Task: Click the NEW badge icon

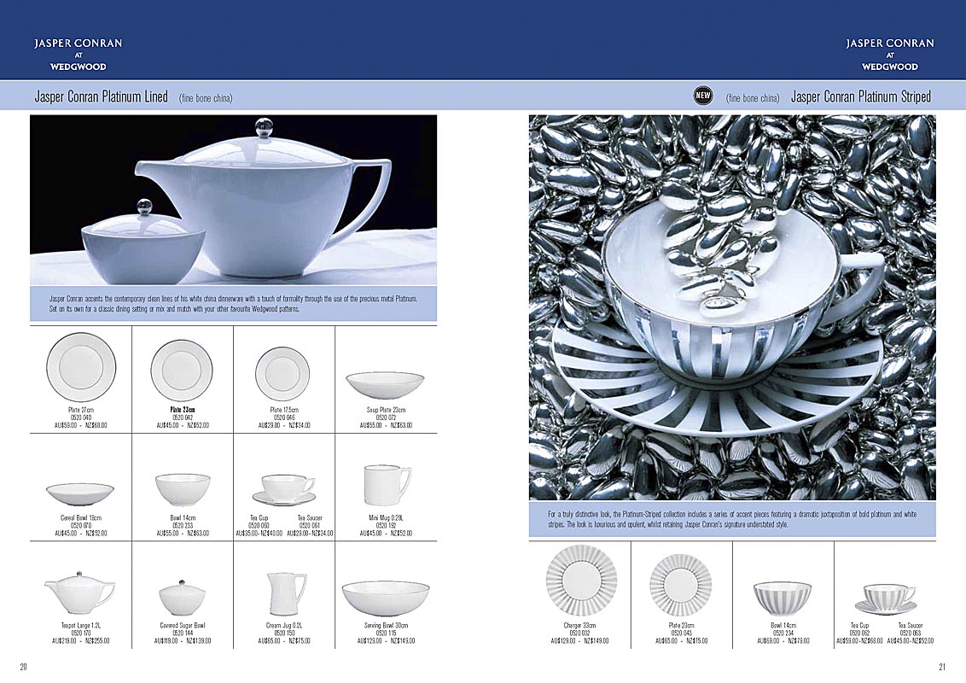Action: 703,96
